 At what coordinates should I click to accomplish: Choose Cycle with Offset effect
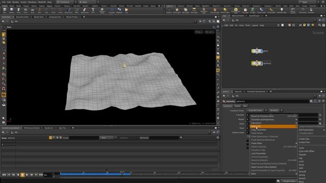[307, 151]
